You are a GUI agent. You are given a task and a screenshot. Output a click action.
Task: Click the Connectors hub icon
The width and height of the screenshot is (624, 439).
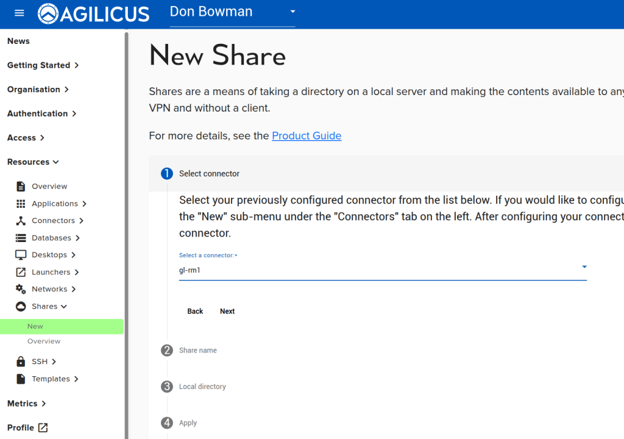click(x=21, y=221)
